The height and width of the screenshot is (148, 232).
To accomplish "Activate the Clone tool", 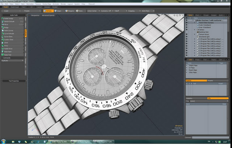I will click(x=13, y=43).
